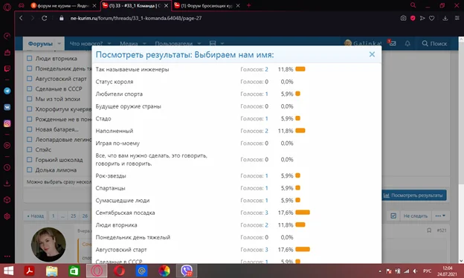Open File Explorer from taskbar

[x=52, y=271]
